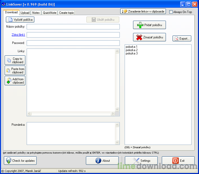This screenshot has height=174, width=199.
Task: Click the Exit power icon button
Action: (178, 161)
